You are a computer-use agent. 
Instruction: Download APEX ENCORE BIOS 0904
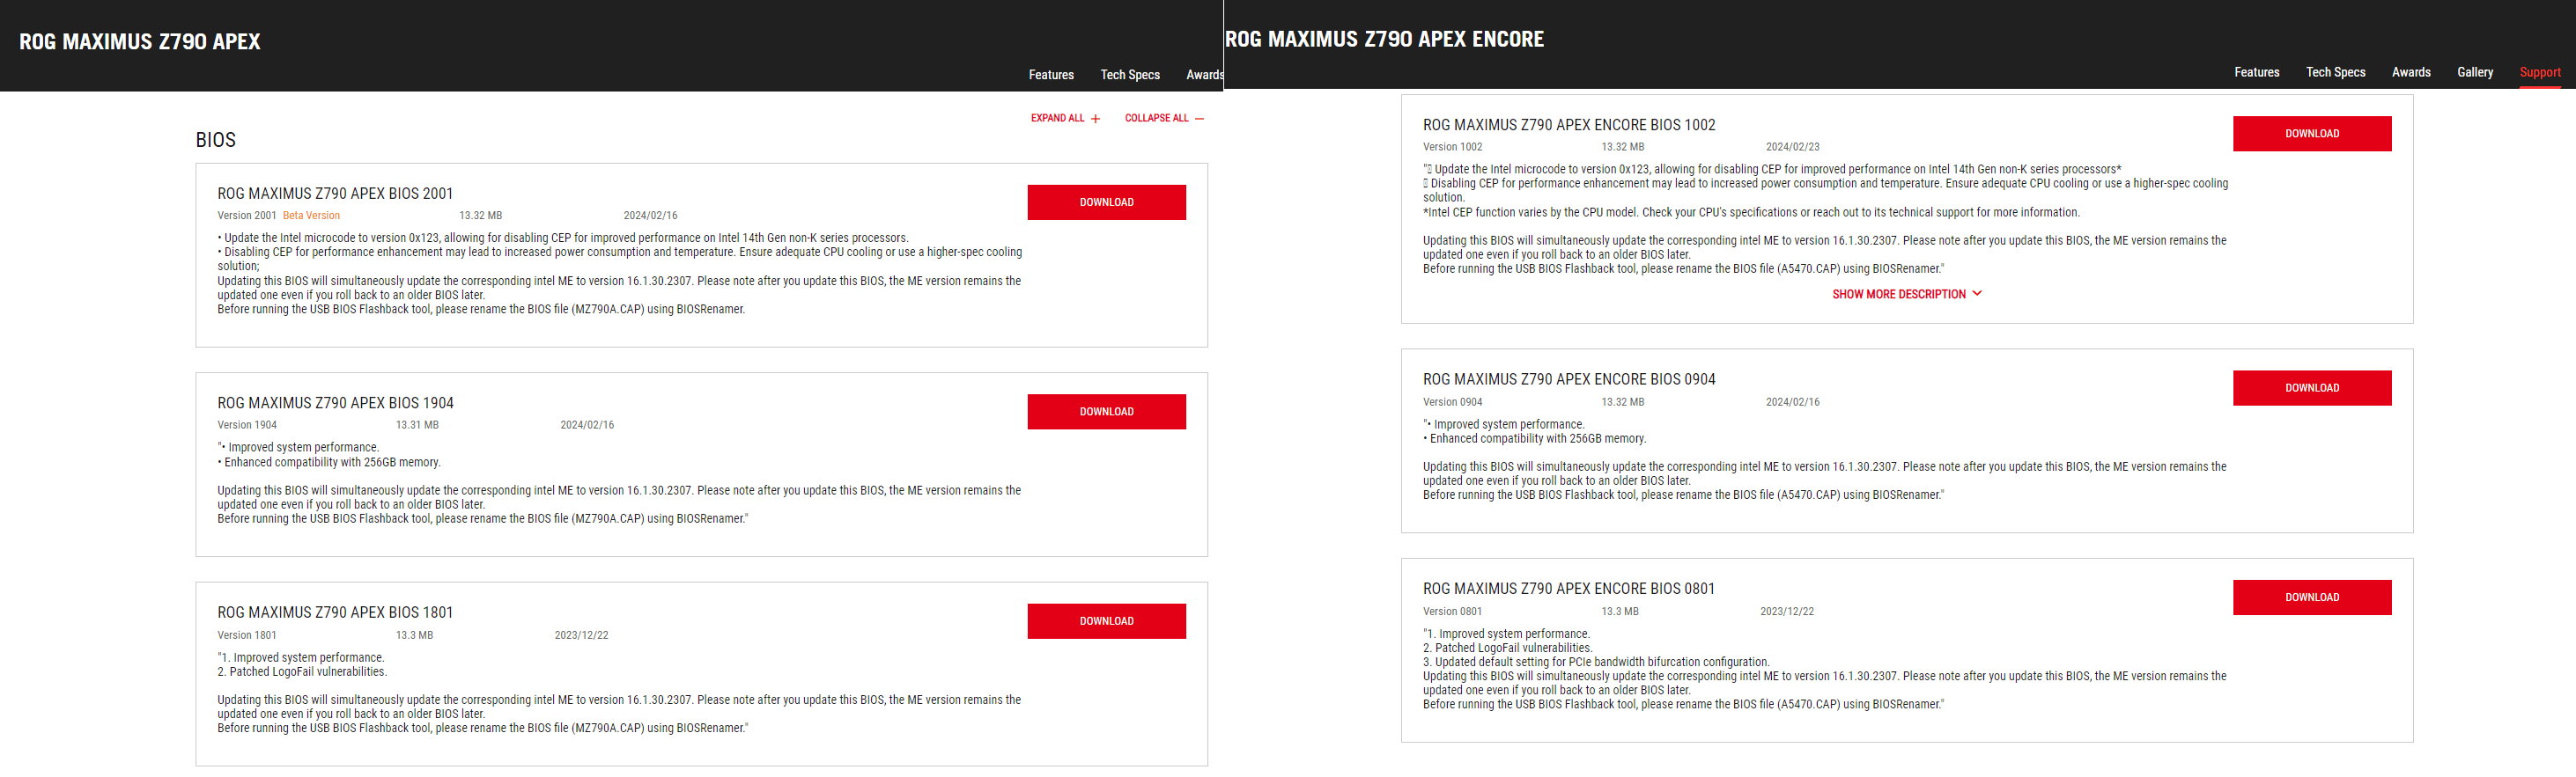2312,387
